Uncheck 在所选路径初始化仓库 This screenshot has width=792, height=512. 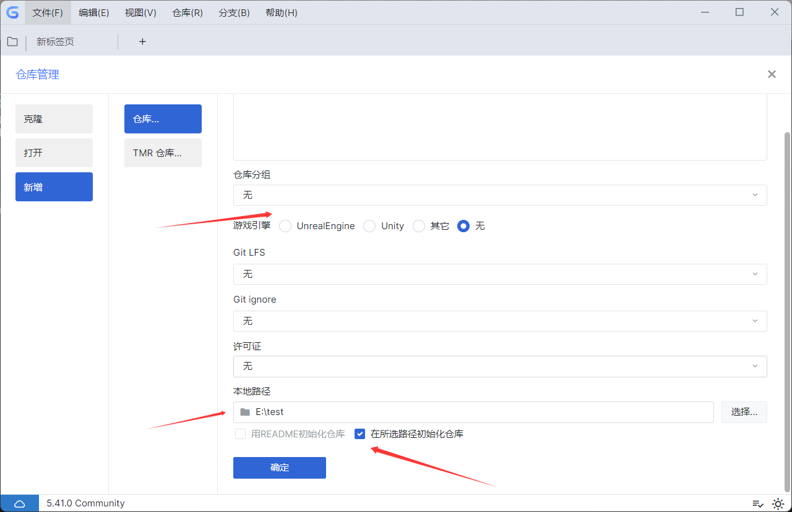pos(360,434)
